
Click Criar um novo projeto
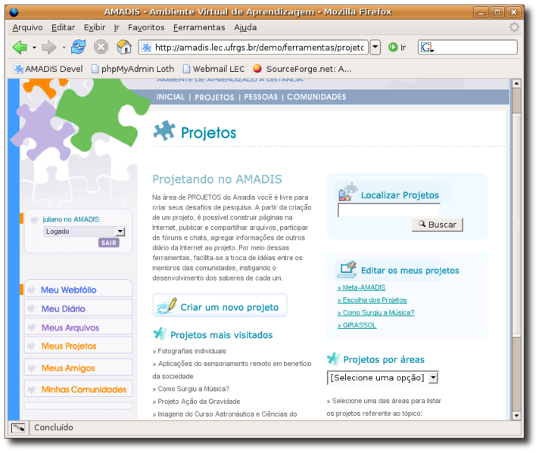tap(220, 306)
